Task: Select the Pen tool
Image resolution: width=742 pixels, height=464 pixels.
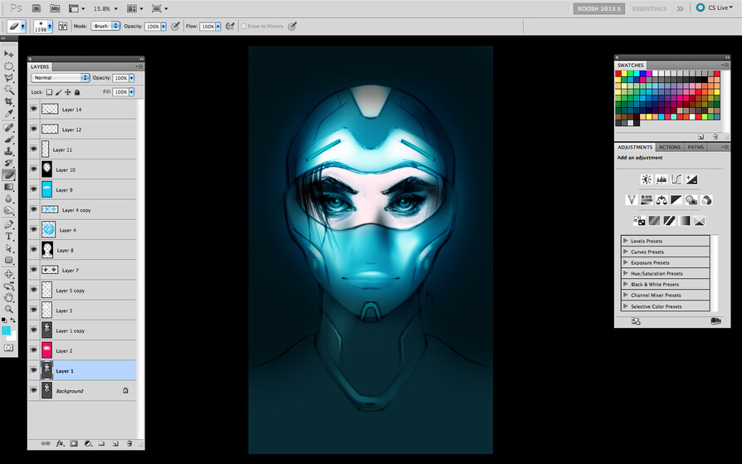Action: [x=8, y=224]
